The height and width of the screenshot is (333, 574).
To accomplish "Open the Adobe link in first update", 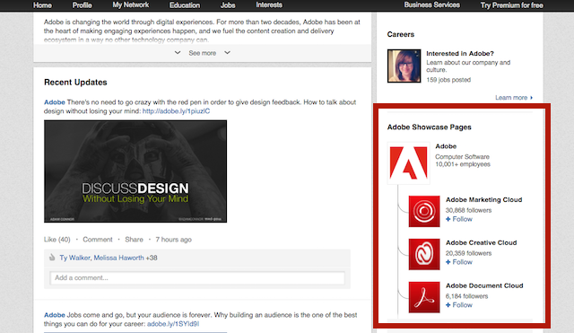I will coord(55,102).
